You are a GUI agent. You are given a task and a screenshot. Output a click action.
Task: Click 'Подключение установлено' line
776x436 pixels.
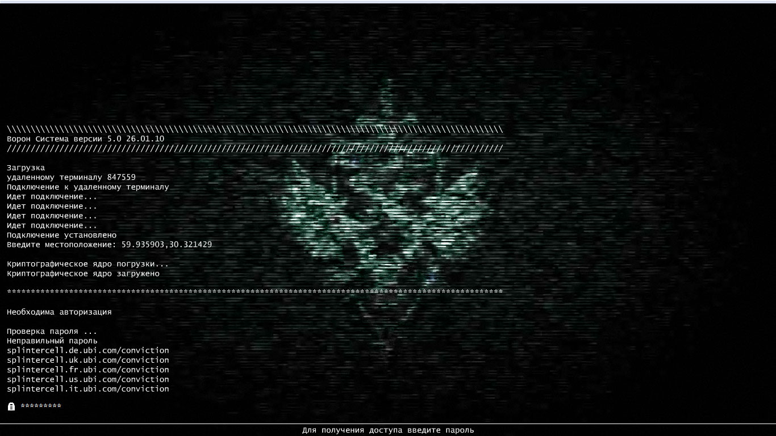click(x=62, y=235)
